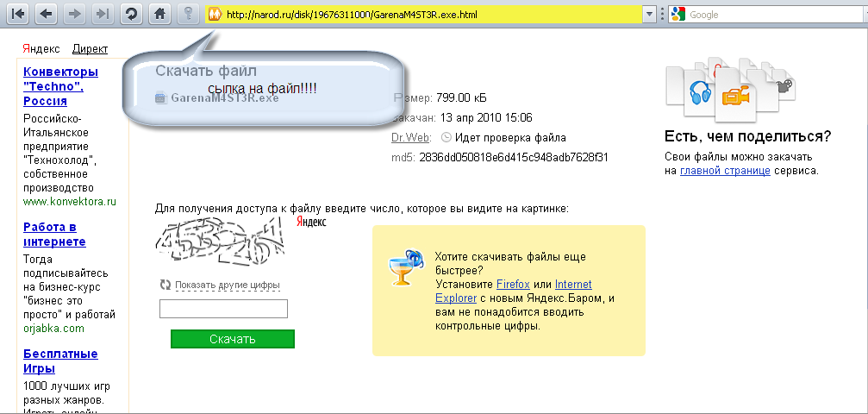Open www.konvektora.ru ad link
This screenshot has height=414, width=868.
[70, 202]
